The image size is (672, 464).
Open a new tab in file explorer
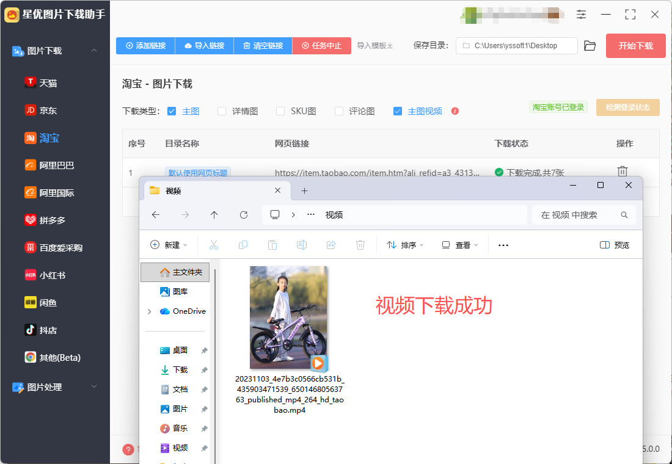click(x=304, y=191)
